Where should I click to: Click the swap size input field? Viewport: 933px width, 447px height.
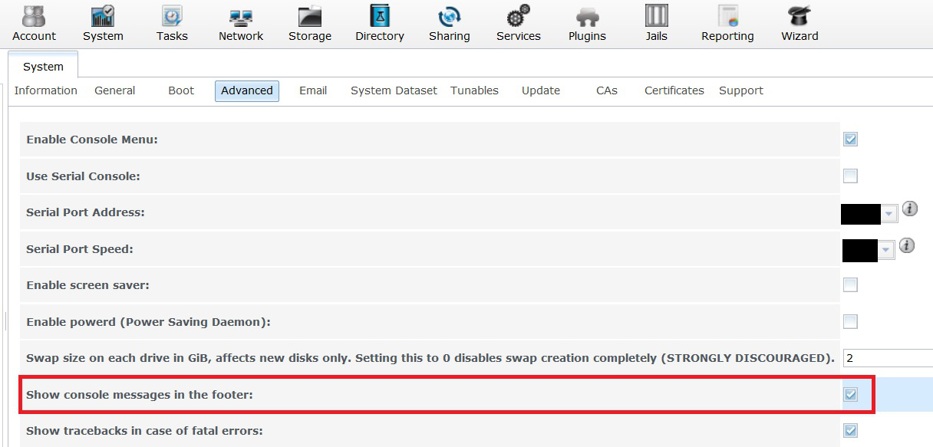[887, 358]
